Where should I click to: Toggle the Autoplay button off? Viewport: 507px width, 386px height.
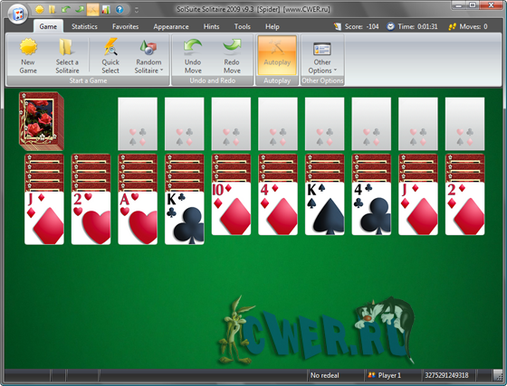[x=277, y=56]
